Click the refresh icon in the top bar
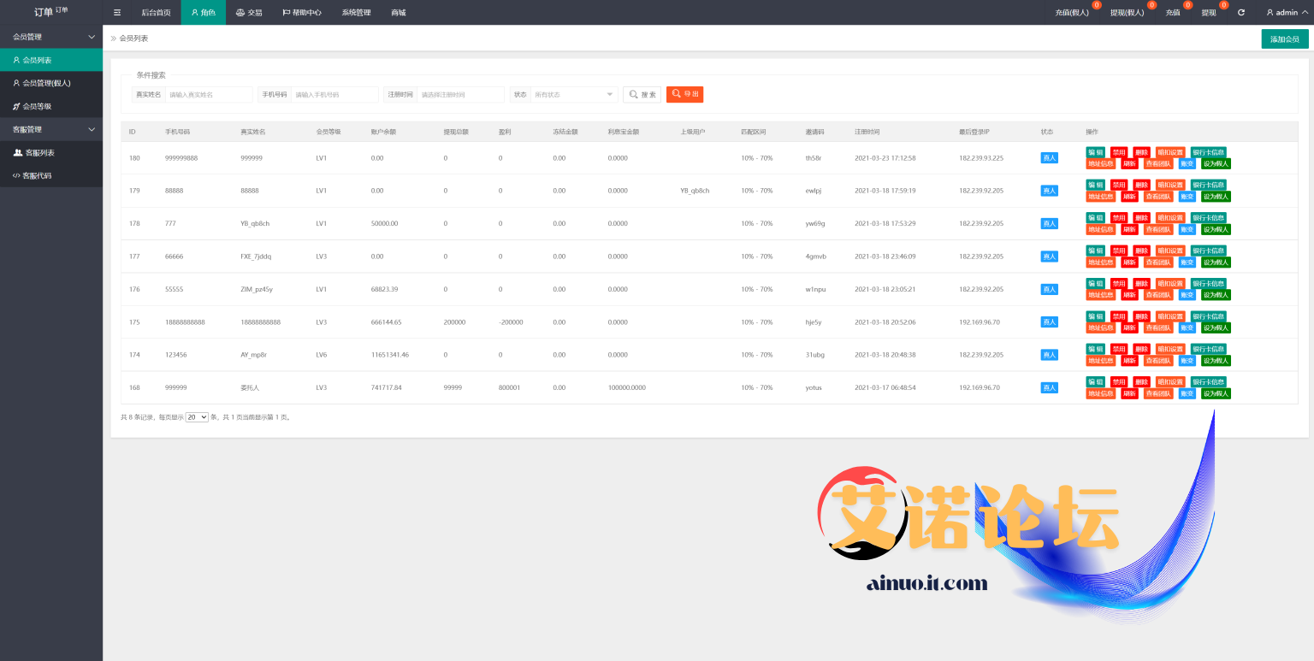The image size is (1314, 661). click(1241, 13)
